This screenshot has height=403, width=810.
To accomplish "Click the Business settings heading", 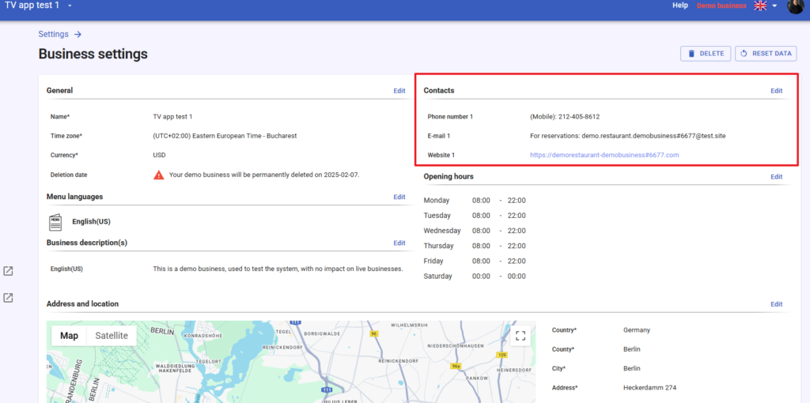I will coord(93,55).
